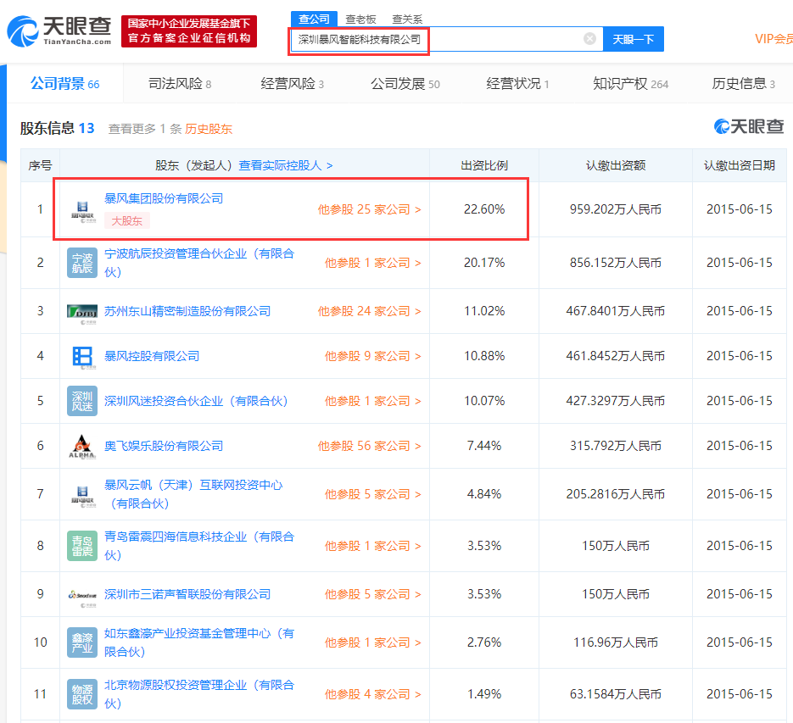793x723 pixels.
Task: Open 暴风集团股份有限公司 company link
Action: [x=164, y=198]
